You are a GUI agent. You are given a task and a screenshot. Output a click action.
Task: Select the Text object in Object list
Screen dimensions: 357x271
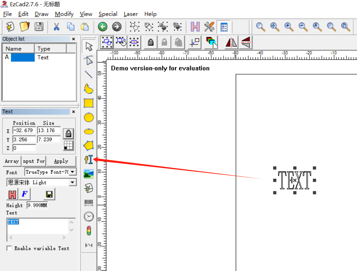coord(43,57)
